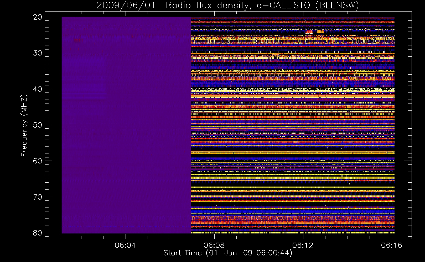Click the 70 frequency tick label
The width and height of the screenshot is (425, 262).
38,197
